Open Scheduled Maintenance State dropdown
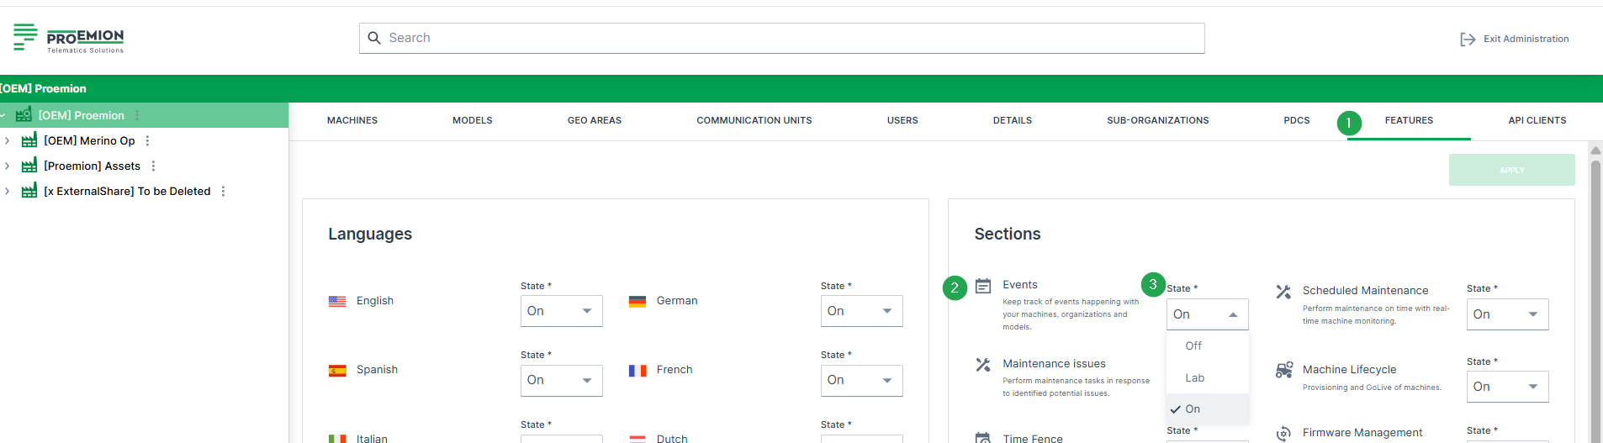The height and width of the screenshot is (443, 1603). [1507, 314]
